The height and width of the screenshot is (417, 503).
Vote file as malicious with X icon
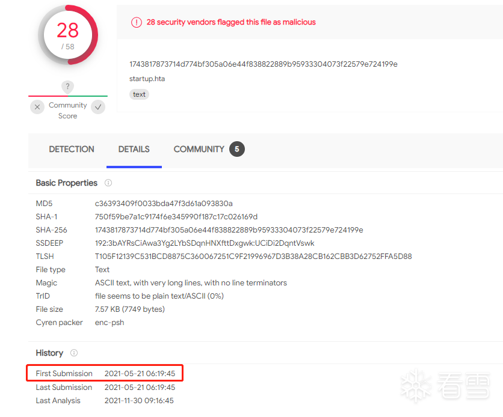[x=37, y=107]
